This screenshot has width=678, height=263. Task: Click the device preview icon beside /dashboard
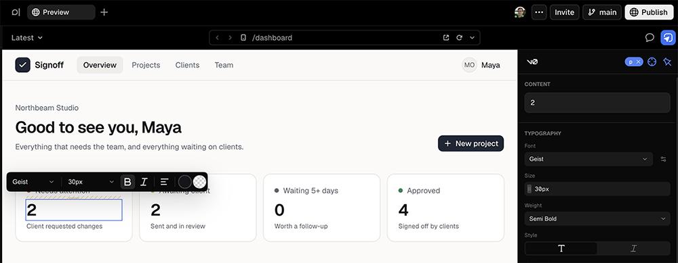(243, 38)
